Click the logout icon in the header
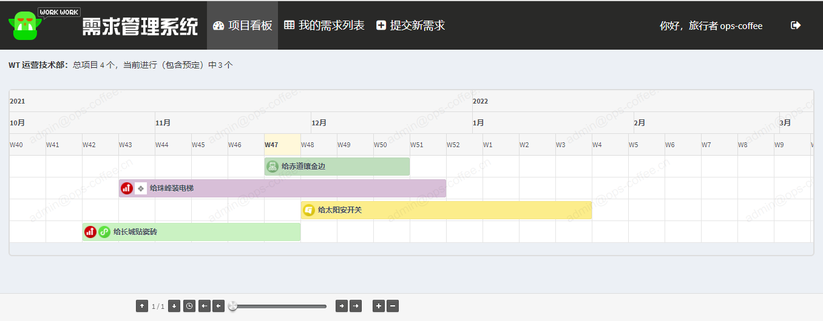 coord(796,25)
